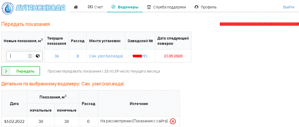Image resolution: width=299 pixels, height=127 pixels.
Task: Select the Водомеры tab
Action: 125,7
